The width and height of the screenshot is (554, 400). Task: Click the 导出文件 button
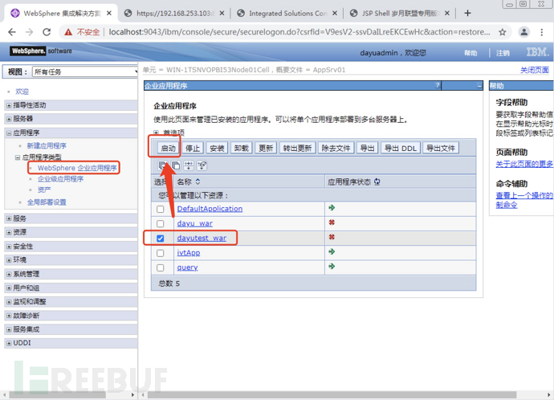point(441,148)
